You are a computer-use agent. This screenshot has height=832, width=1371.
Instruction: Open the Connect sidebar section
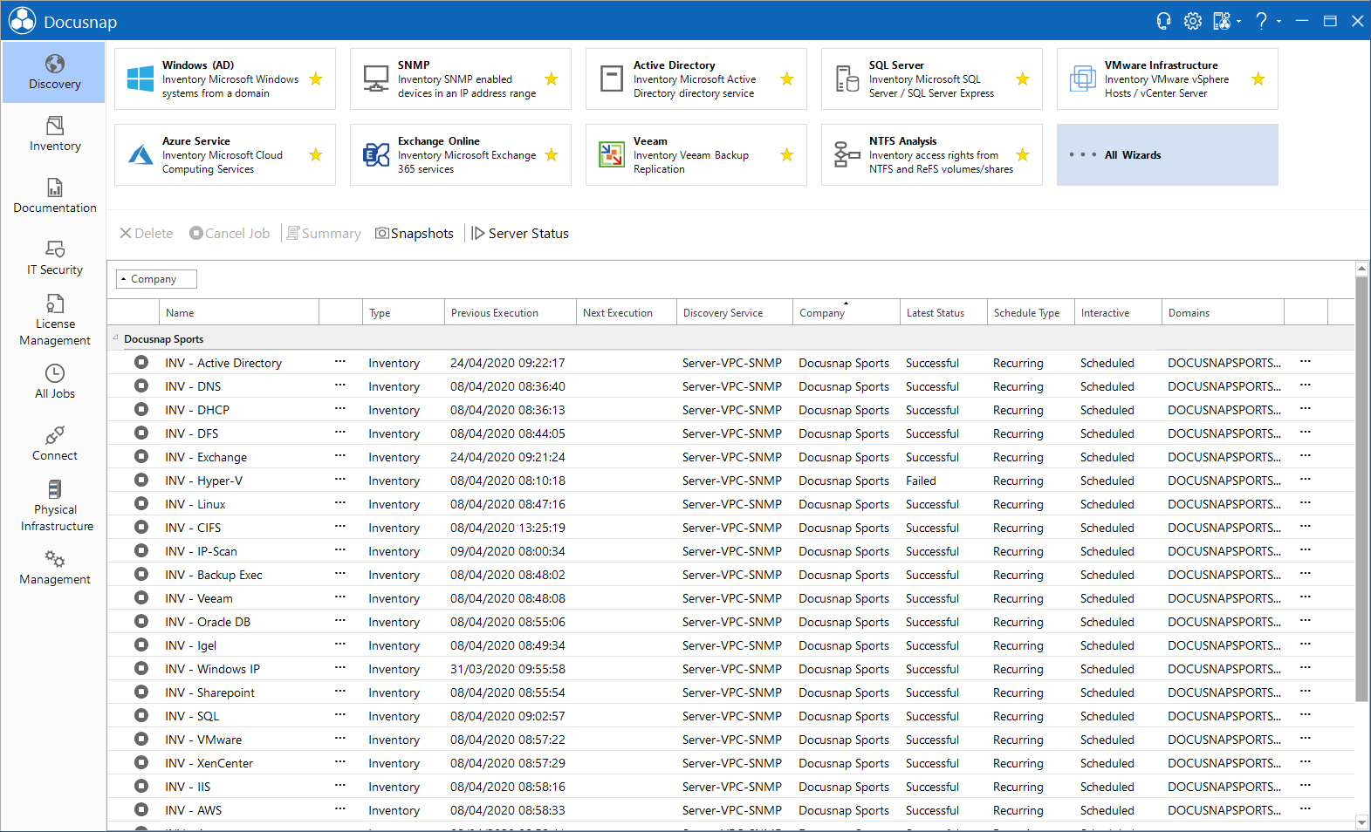(54, 444)
